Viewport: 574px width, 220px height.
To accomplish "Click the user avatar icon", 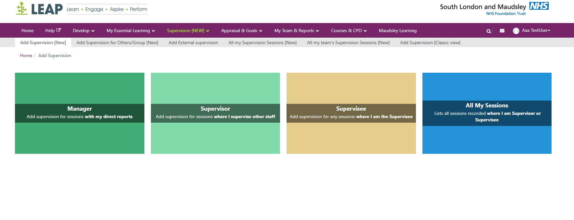I will 516,31.
